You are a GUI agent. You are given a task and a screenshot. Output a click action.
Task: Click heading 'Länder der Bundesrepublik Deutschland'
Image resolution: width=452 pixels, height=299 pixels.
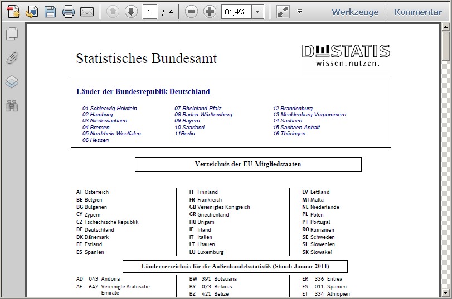(143, 92)
